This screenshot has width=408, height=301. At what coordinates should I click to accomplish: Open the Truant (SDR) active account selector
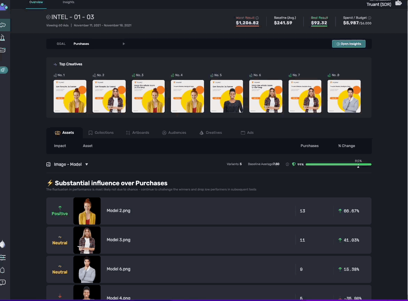pyautogui.click(x=379, y=4)
